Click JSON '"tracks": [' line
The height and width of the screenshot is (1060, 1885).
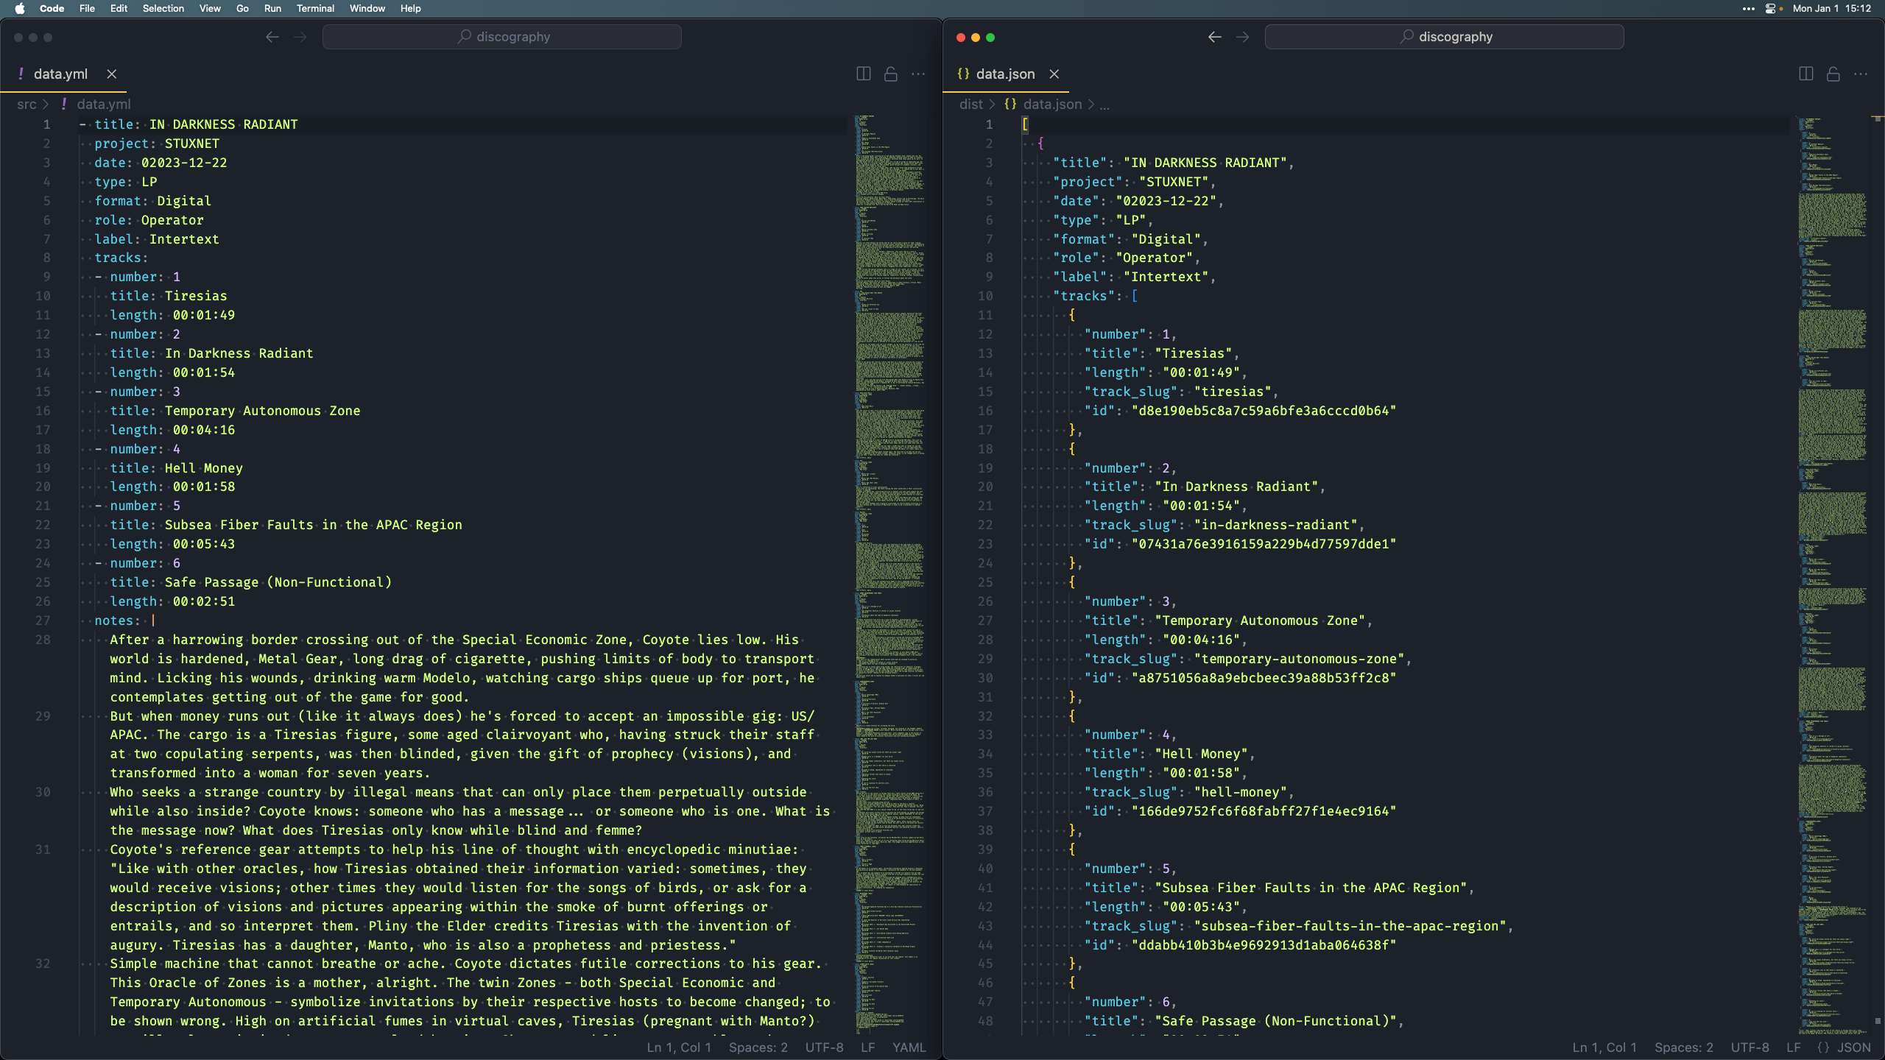(1095, 296)
